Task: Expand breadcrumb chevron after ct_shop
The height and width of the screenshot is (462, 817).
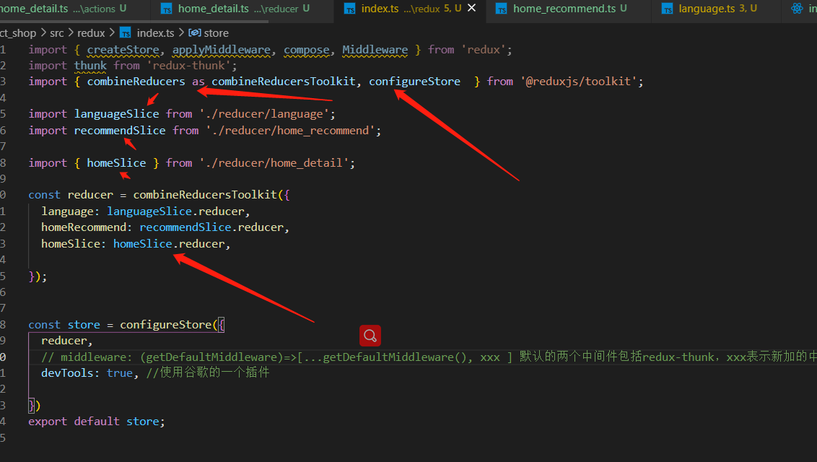Action: 43,32
